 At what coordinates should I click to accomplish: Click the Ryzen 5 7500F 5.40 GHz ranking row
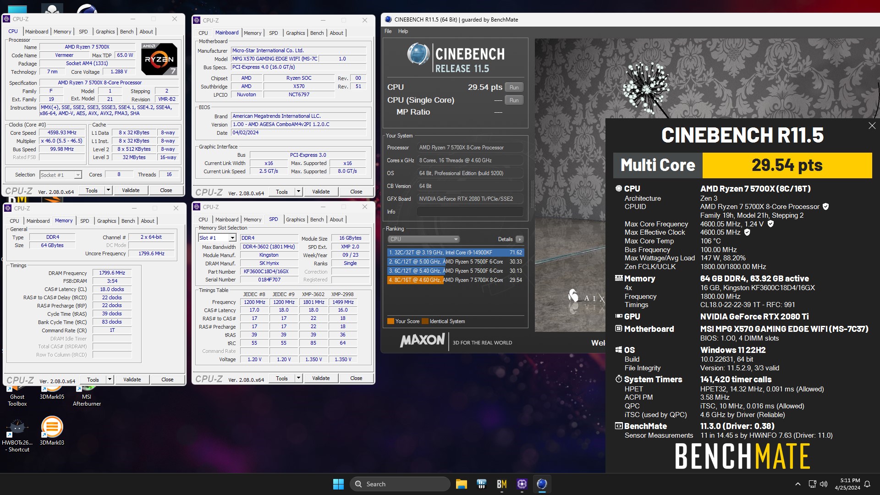coord(455,271)
